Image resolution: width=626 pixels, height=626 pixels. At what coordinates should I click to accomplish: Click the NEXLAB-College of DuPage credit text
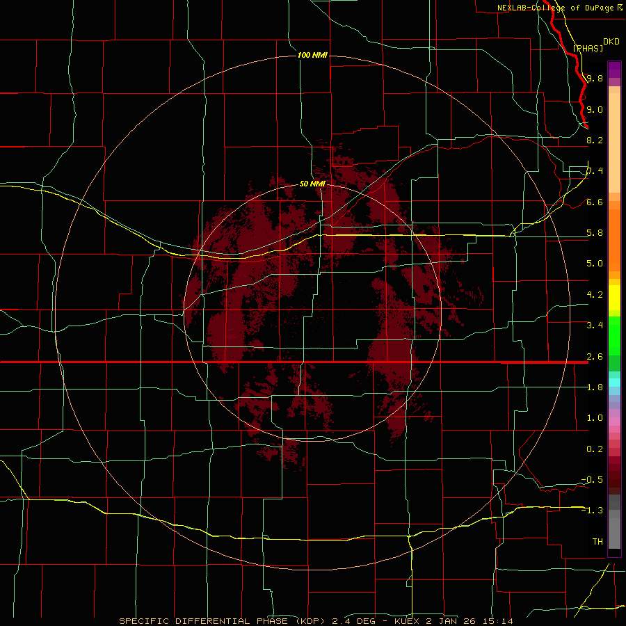pyautogui.click(x=555, y=8)
